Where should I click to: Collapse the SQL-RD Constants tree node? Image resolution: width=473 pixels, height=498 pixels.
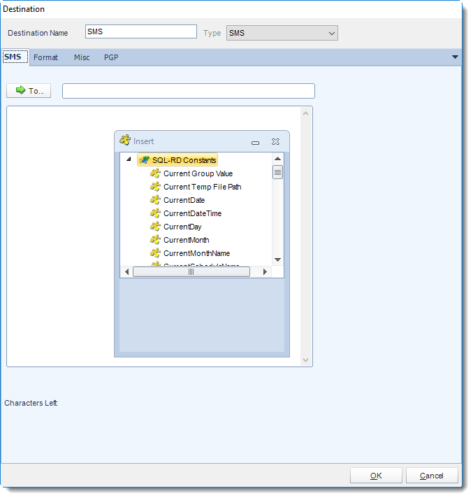click(129, 159)
